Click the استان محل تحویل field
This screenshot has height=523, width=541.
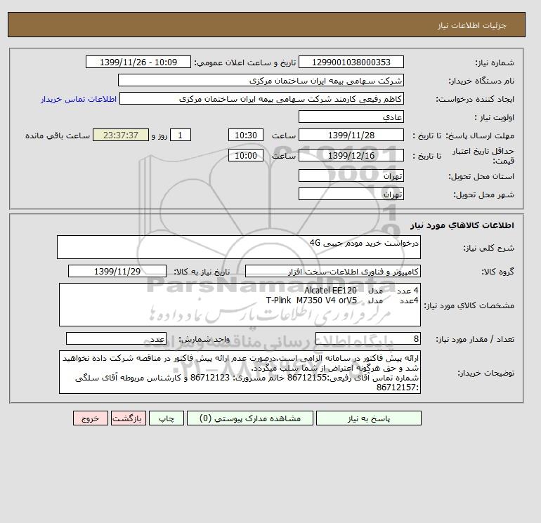coord(351,176)
